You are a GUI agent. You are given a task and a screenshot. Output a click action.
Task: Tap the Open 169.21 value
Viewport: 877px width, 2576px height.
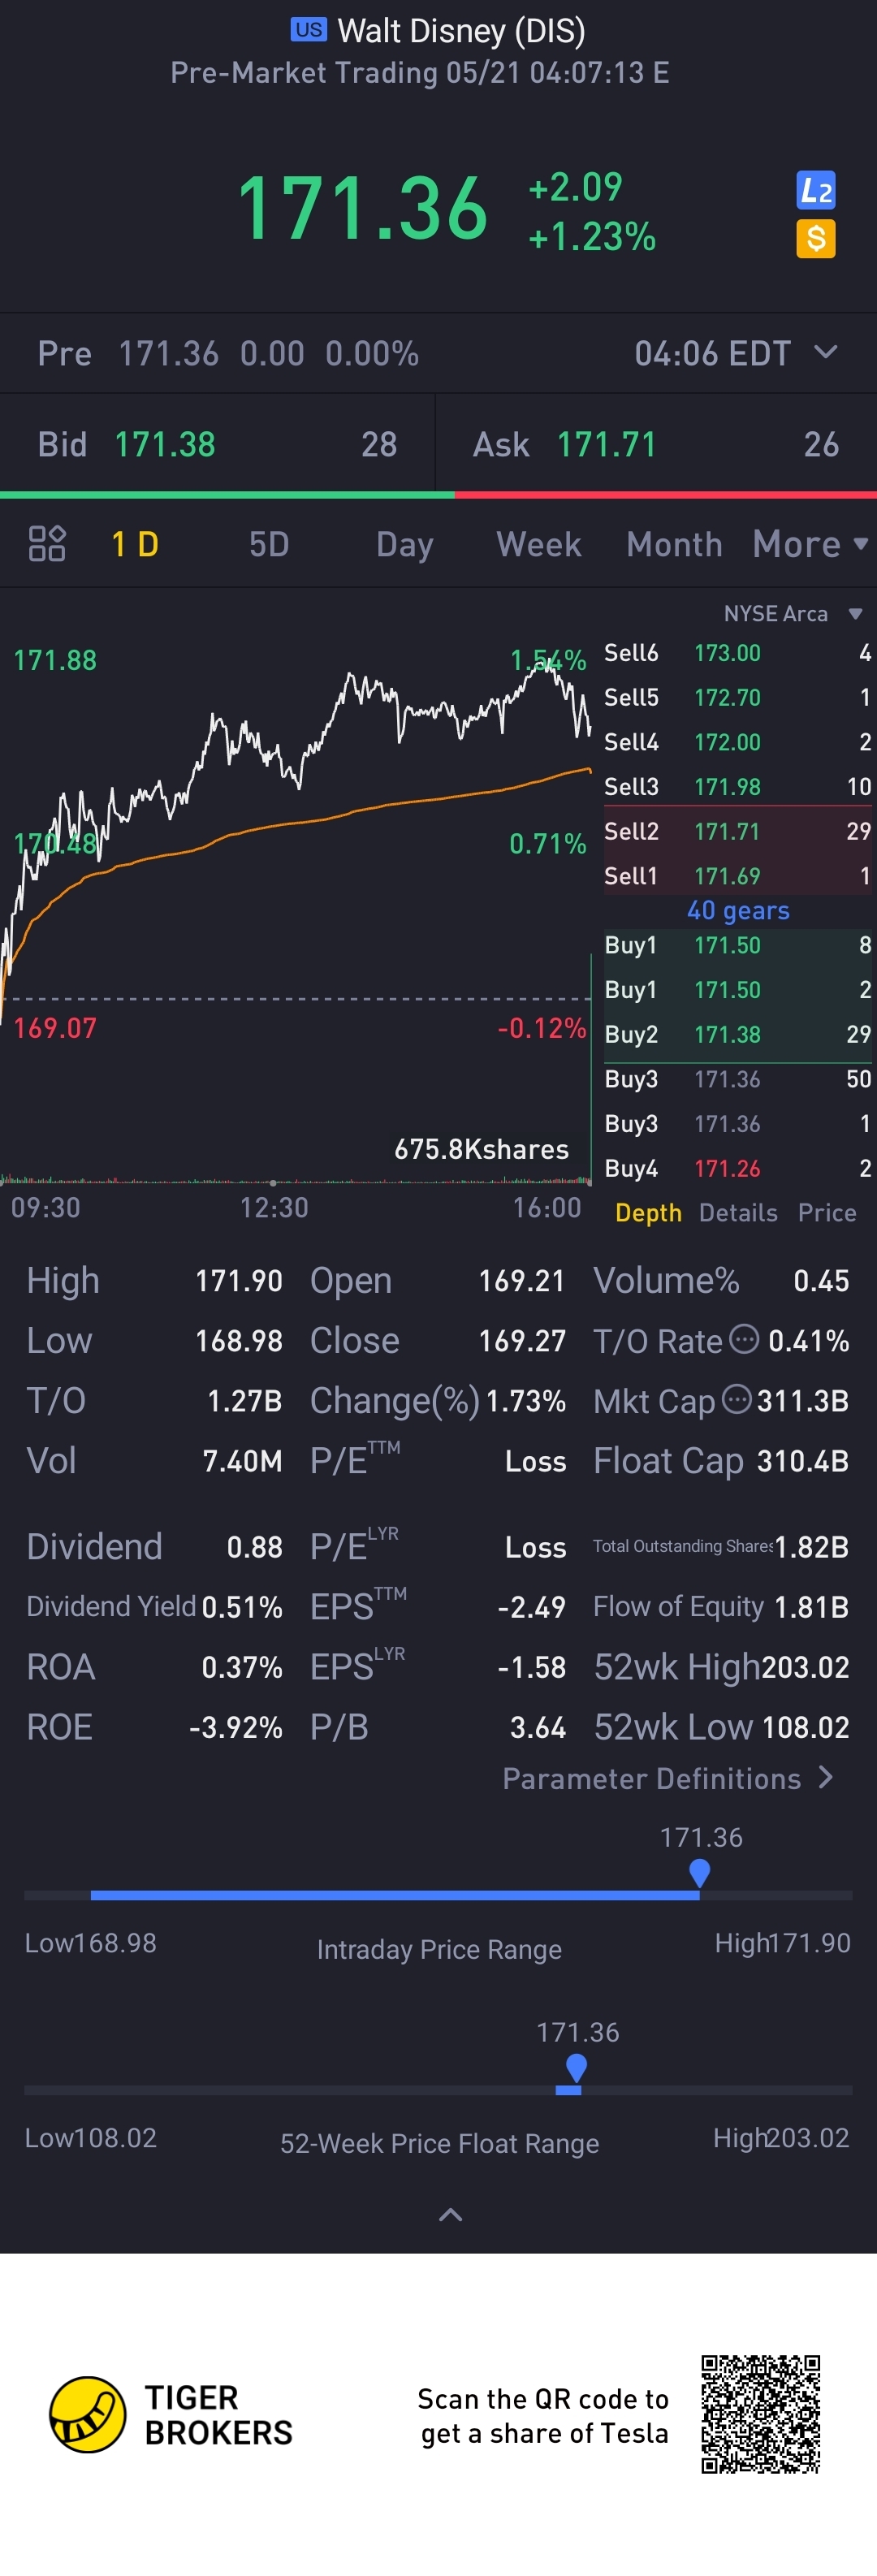click(522, 1281)
